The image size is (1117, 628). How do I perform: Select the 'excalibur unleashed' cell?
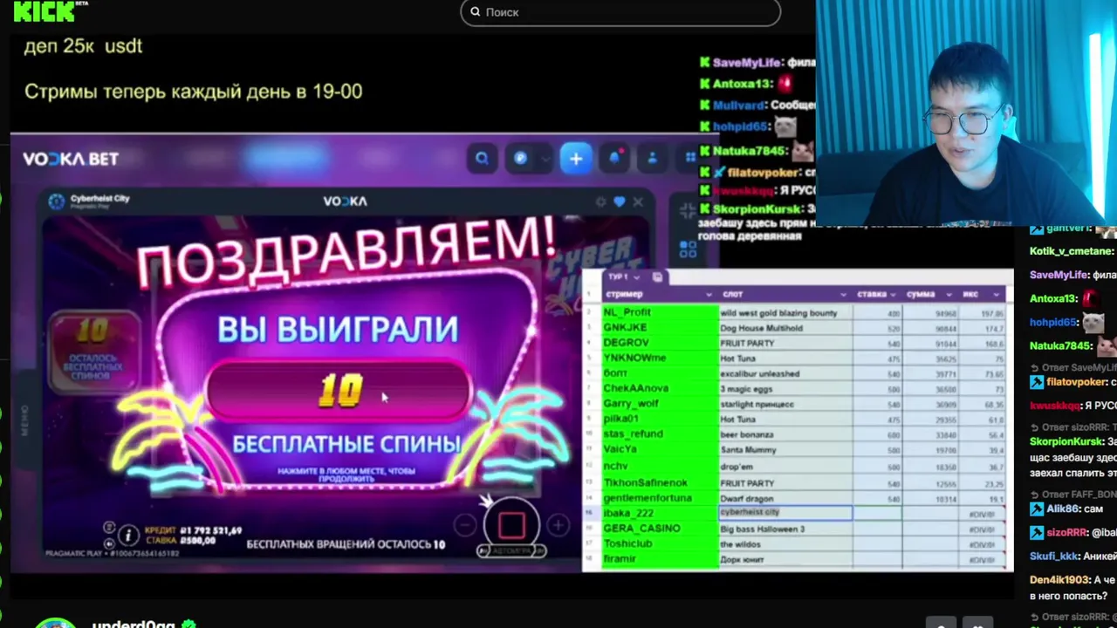pos(786,373)
